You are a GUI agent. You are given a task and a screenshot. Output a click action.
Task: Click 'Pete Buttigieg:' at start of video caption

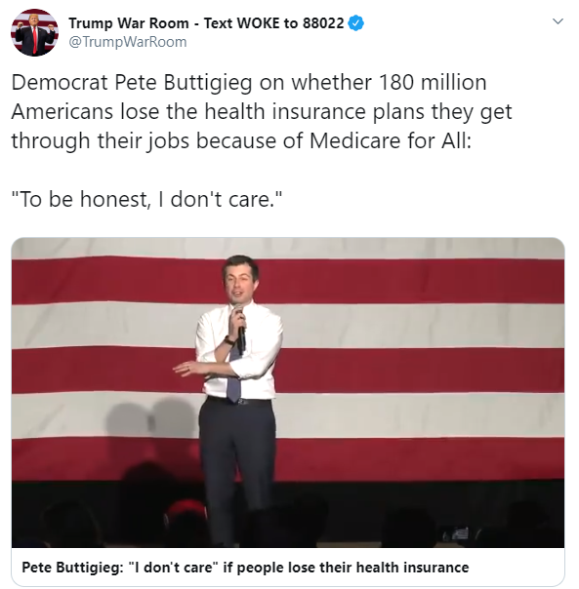[72, 568]
